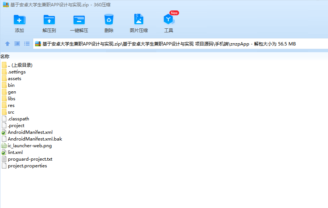
Task: Select the '.classpath' file name
Action: (x=18, y=119)
